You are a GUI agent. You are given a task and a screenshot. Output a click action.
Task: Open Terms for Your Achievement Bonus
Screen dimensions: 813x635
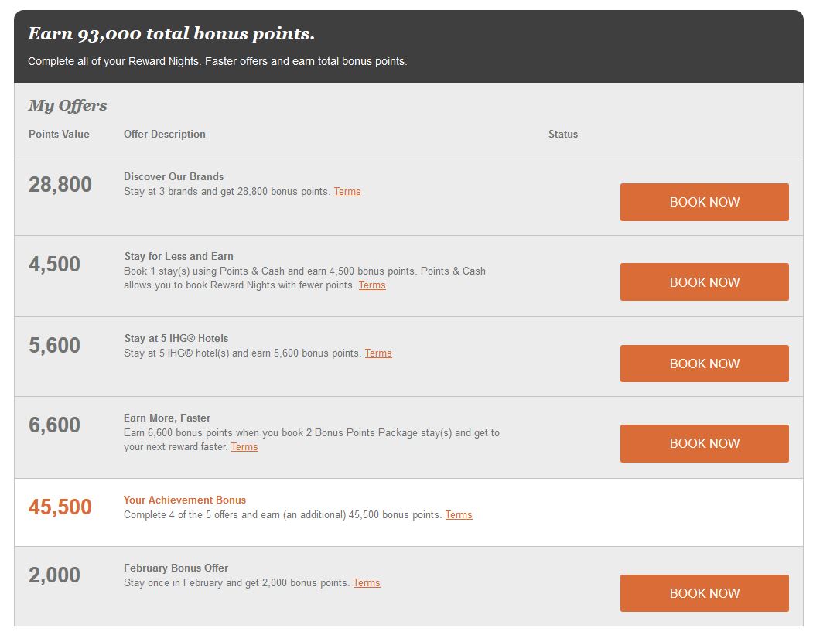pyautogui.click(x=459, y=515)
